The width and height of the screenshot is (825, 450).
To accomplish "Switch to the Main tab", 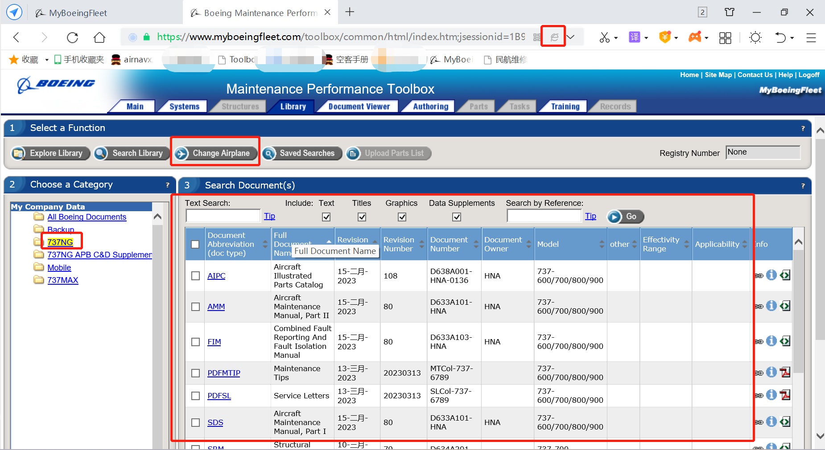I will tap(135, 106).
